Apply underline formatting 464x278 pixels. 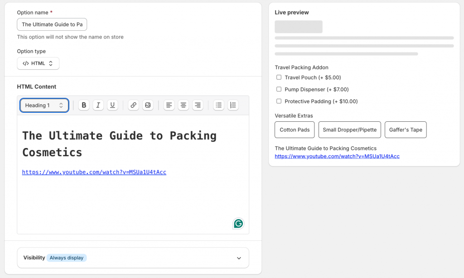[x=112, y=105]
